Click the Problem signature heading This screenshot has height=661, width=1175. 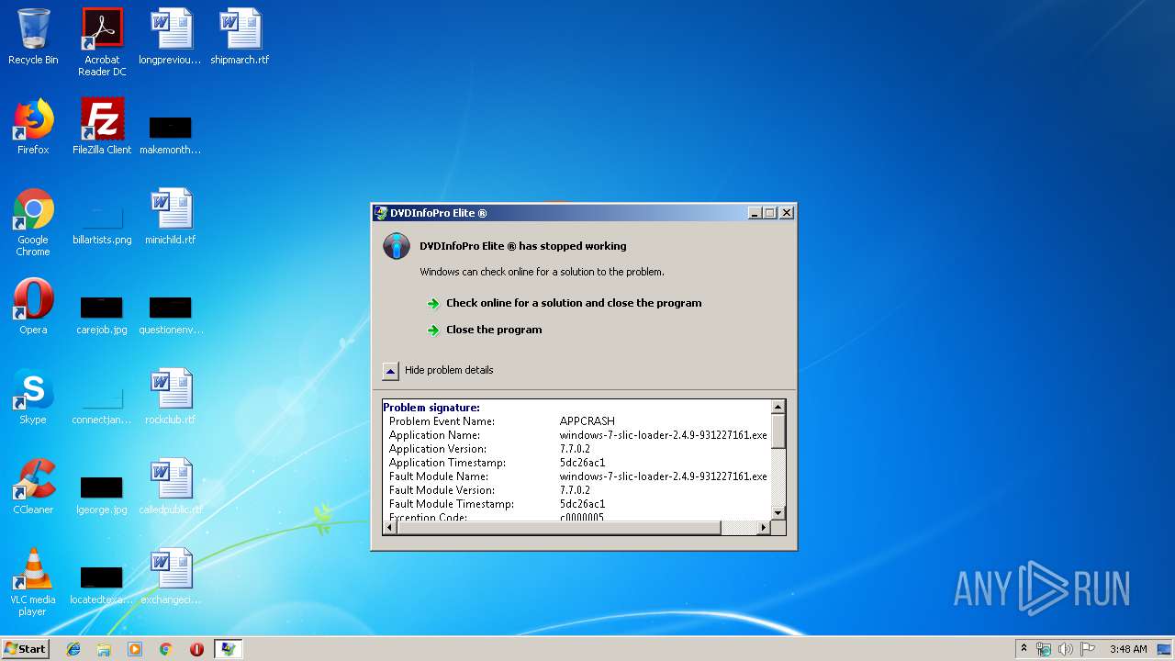431,408
